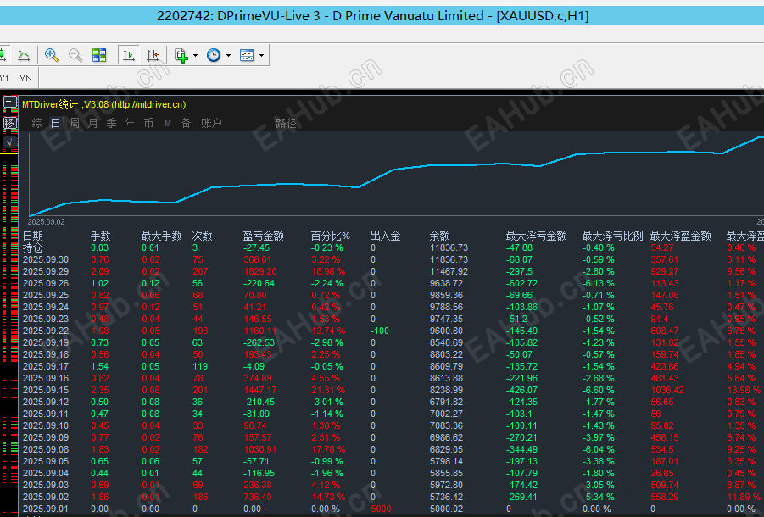The image size is (764, 517).
Task: Click the 路径 path tab
Action: (286, 123)
